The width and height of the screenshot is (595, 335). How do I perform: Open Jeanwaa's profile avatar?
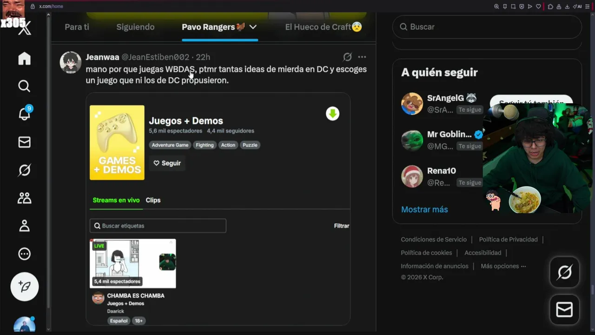point(71,62)
